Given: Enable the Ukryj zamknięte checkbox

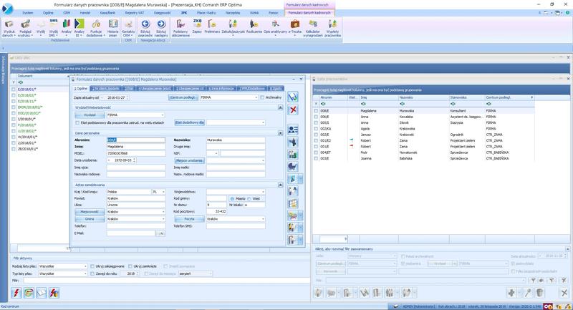Looking at the screenshot, I should point(130,266).
